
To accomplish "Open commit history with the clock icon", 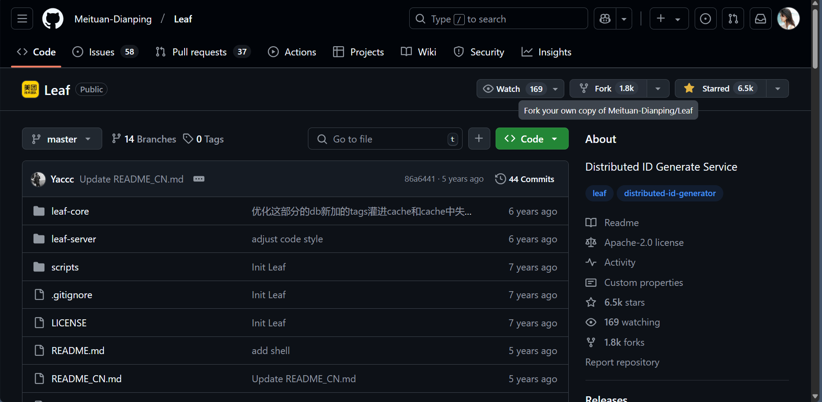I will point(500,179).
